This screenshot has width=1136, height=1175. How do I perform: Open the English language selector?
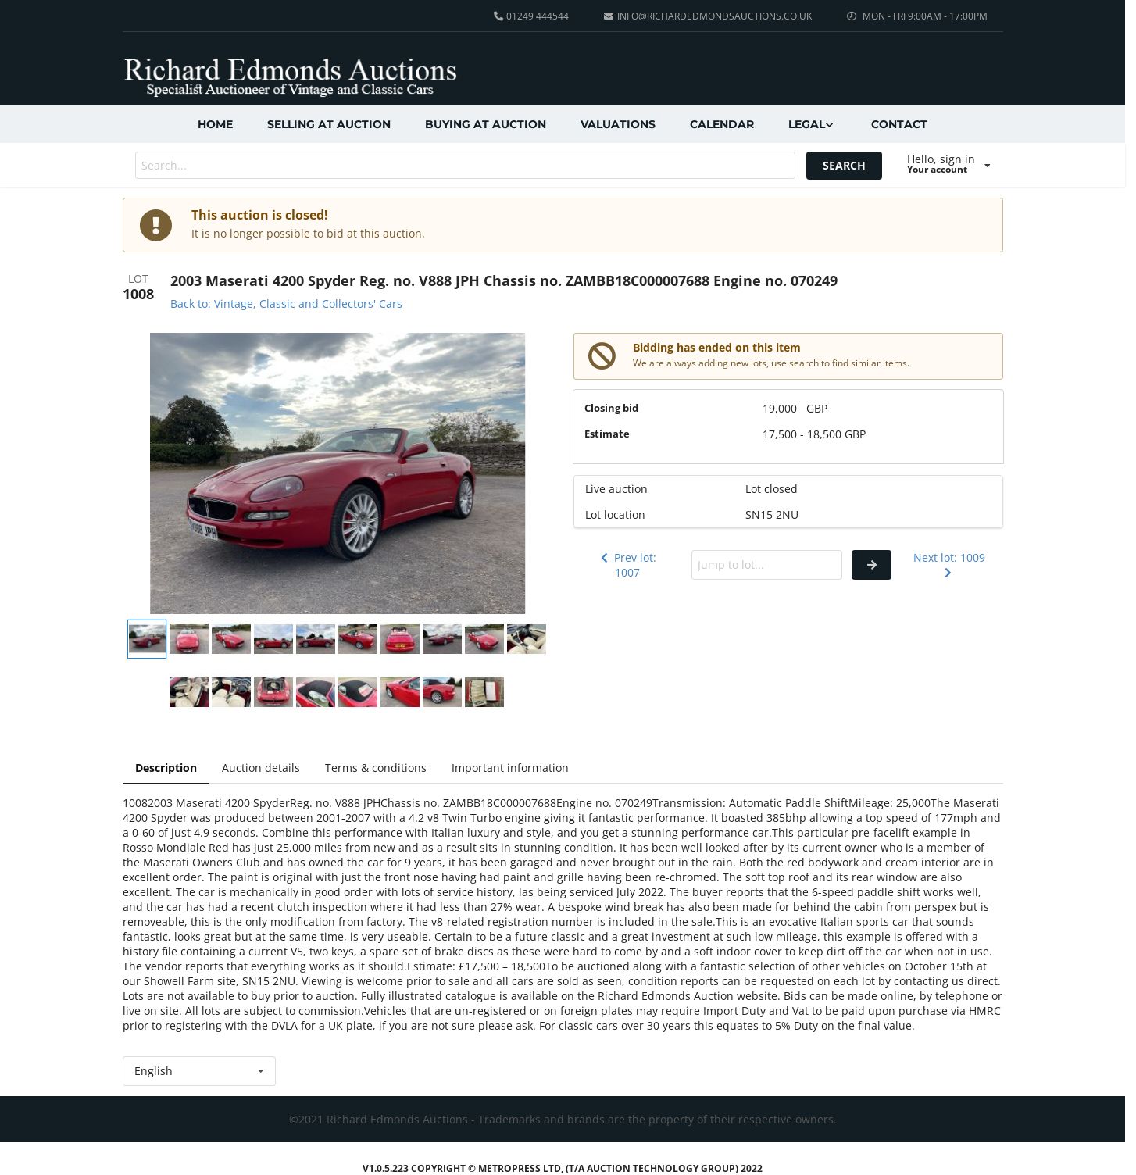tap(199, 1071)
